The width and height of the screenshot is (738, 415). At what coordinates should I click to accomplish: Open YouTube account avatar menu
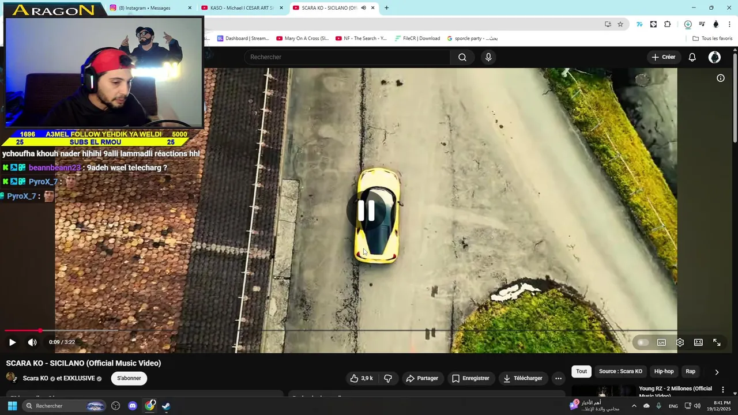tap(714, 57)
